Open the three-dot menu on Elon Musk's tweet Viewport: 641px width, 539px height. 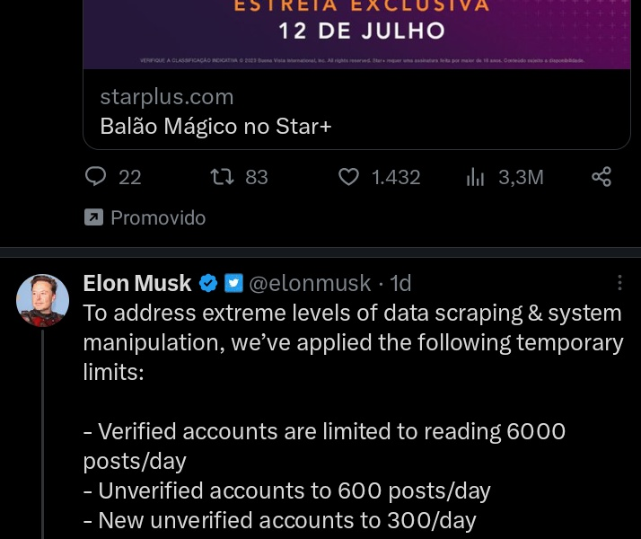tap(619, 283)
